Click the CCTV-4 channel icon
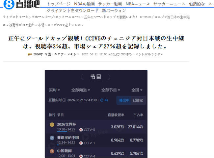The image size is (214, 158). [x=81, y=156]
